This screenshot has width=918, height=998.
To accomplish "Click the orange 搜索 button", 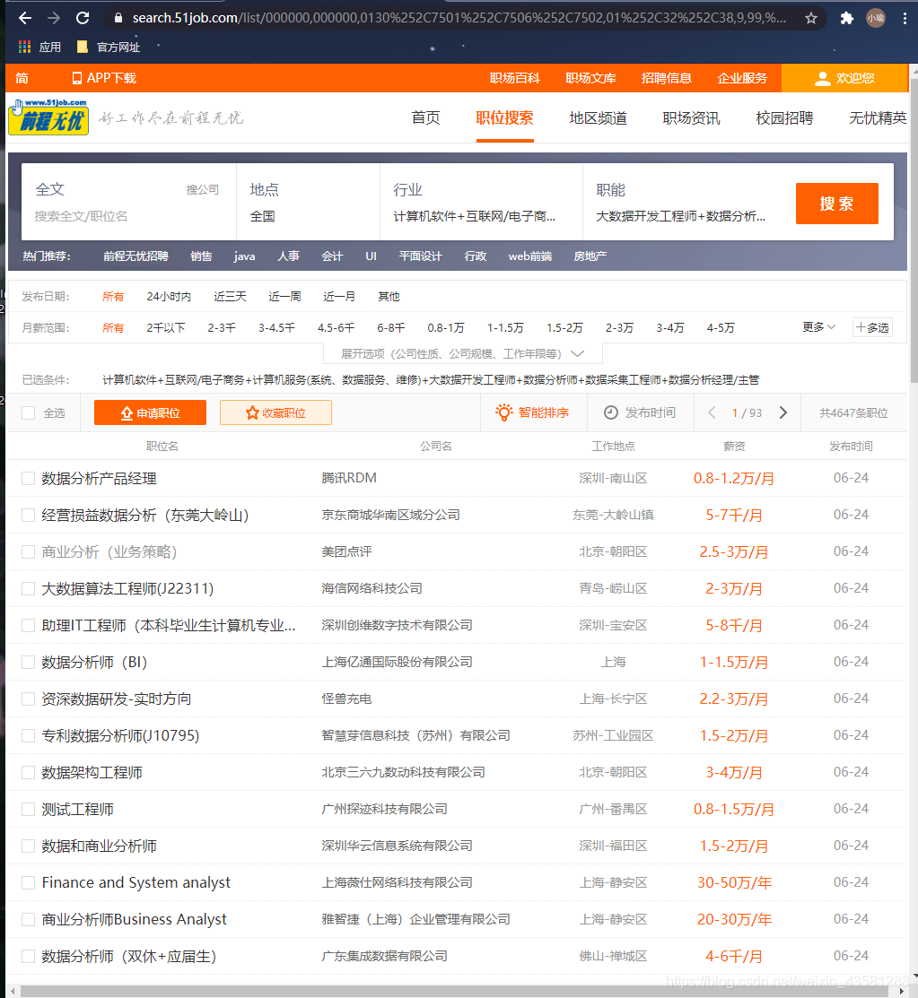I will pos(836,204).
